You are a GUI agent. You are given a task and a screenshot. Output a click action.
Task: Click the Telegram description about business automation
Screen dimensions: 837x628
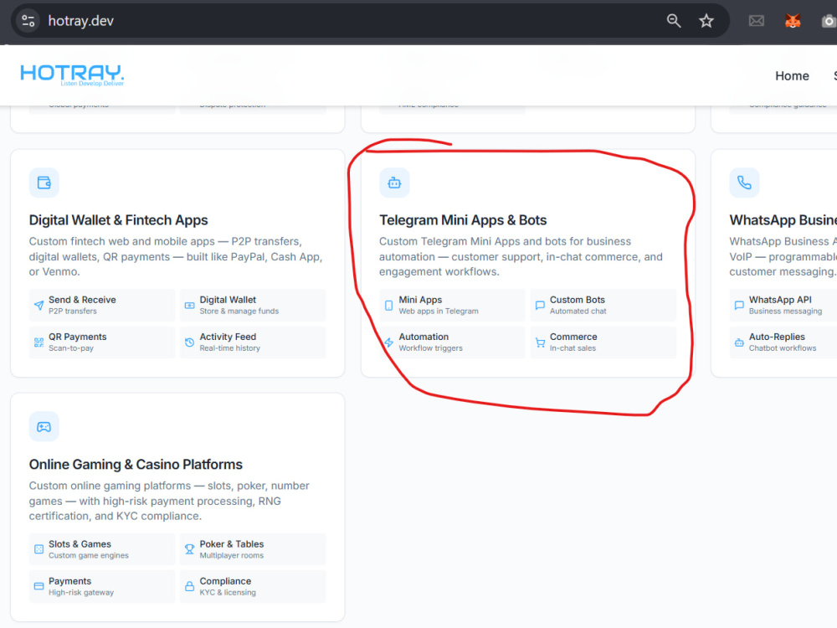[521, 257]
